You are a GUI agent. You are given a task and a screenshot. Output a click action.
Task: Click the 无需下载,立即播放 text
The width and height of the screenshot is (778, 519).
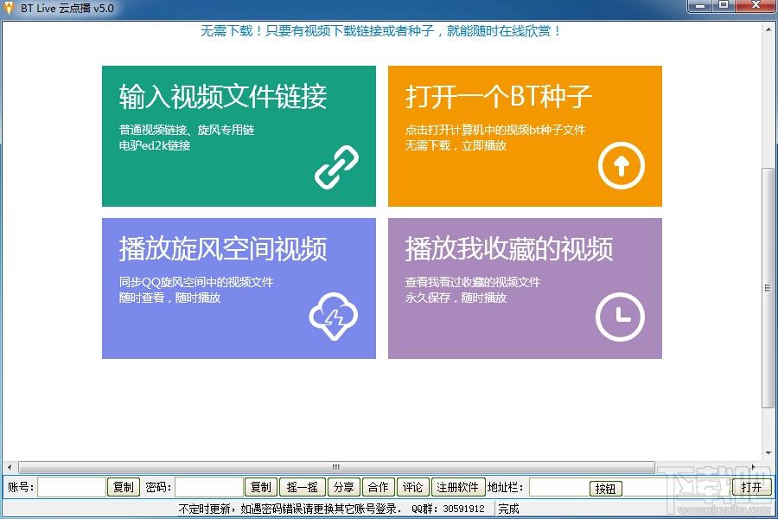click(456, 145)
